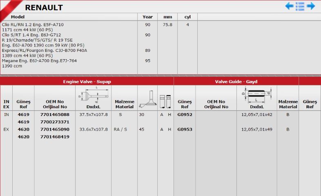Select OEM number 7701465090

tap(55, 129)
